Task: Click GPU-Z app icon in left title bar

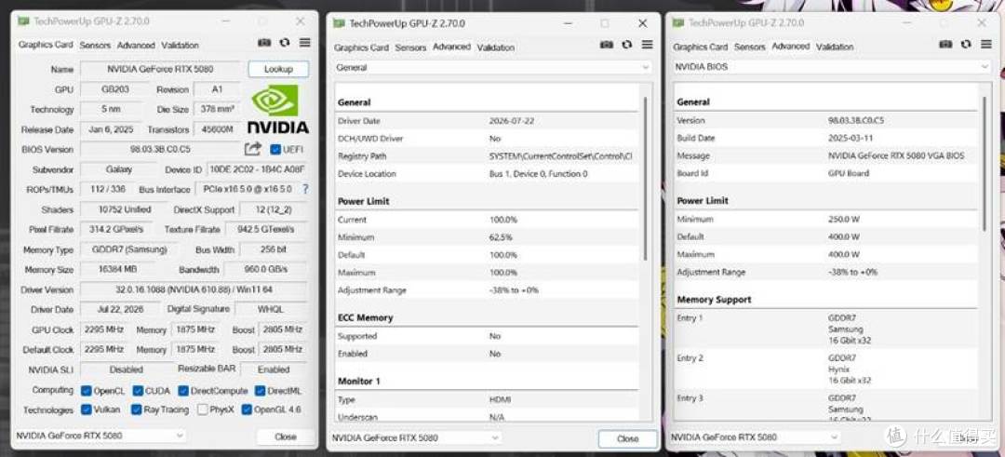Action: click(24, 21)
